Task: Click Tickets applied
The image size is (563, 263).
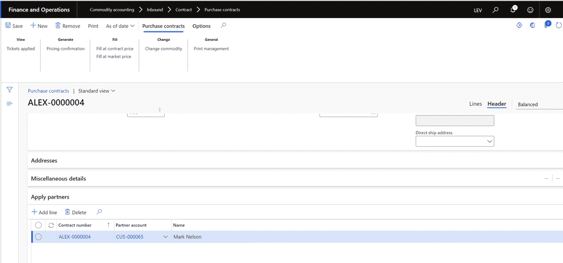Action: tap(21, 49)
